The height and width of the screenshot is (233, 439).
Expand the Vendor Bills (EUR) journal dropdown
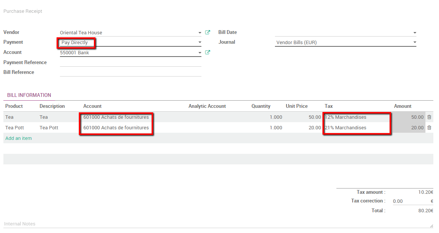click(414, 42)
